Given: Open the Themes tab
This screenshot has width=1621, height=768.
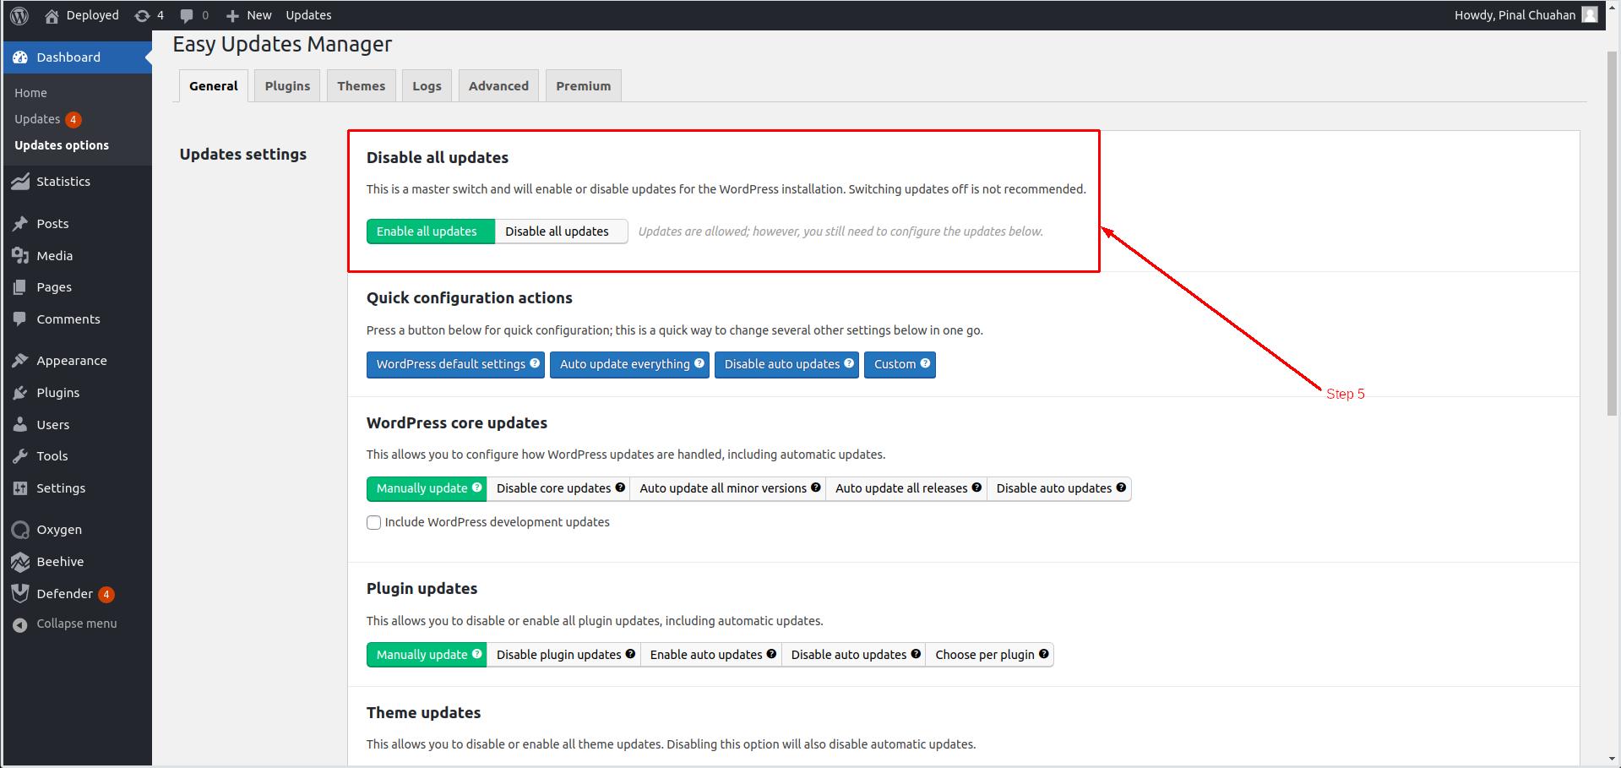Looking at the screenshot, I should click(x=362, y=86).
